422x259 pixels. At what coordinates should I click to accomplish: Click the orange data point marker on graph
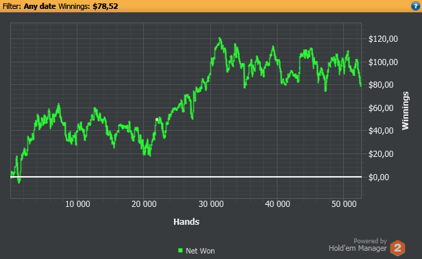click(x=157, y=119)
